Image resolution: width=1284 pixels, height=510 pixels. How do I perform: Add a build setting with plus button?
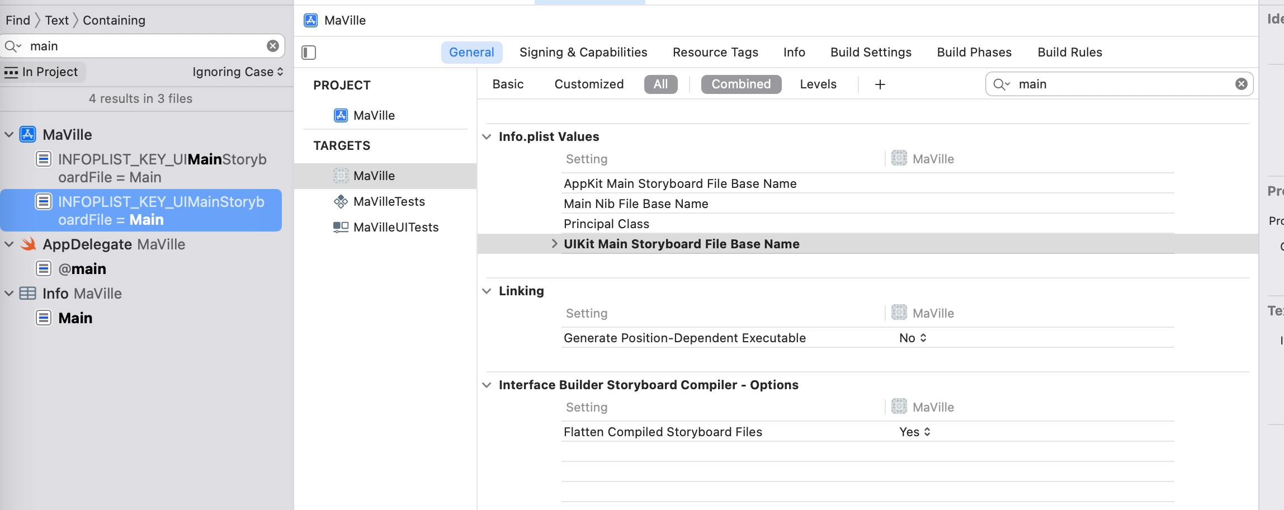tap(880, 84)
